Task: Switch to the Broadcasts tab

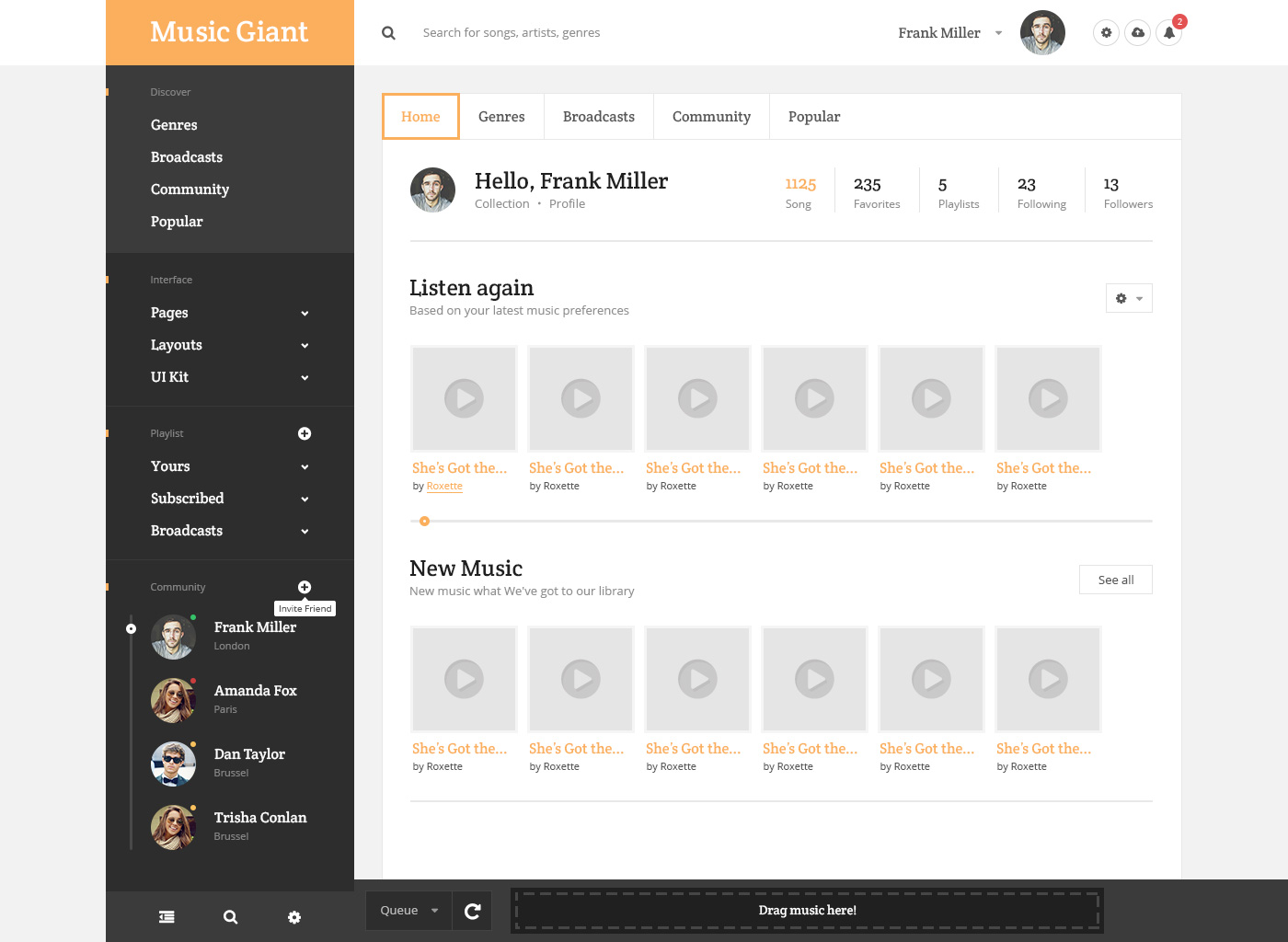Action: pyautogui.click(x=598, y=116)
